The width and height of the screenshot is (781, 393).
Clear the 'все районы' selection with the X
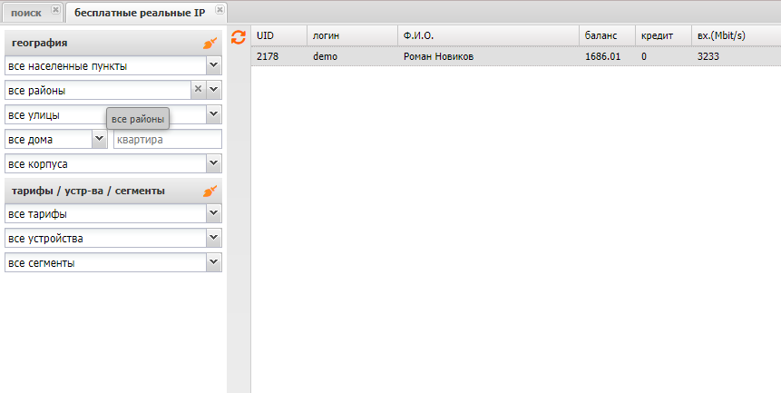[x=198, y=90]
